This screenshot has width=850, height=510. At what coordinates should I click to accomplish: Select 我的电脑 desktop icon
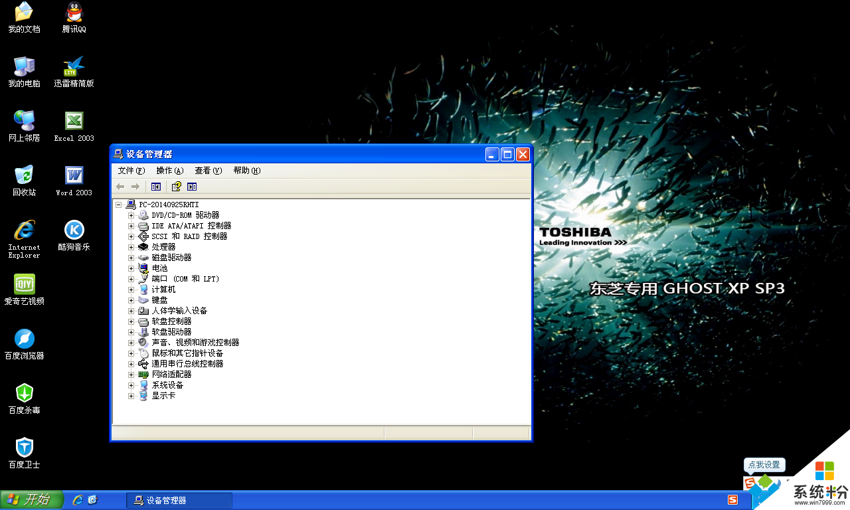25,72
